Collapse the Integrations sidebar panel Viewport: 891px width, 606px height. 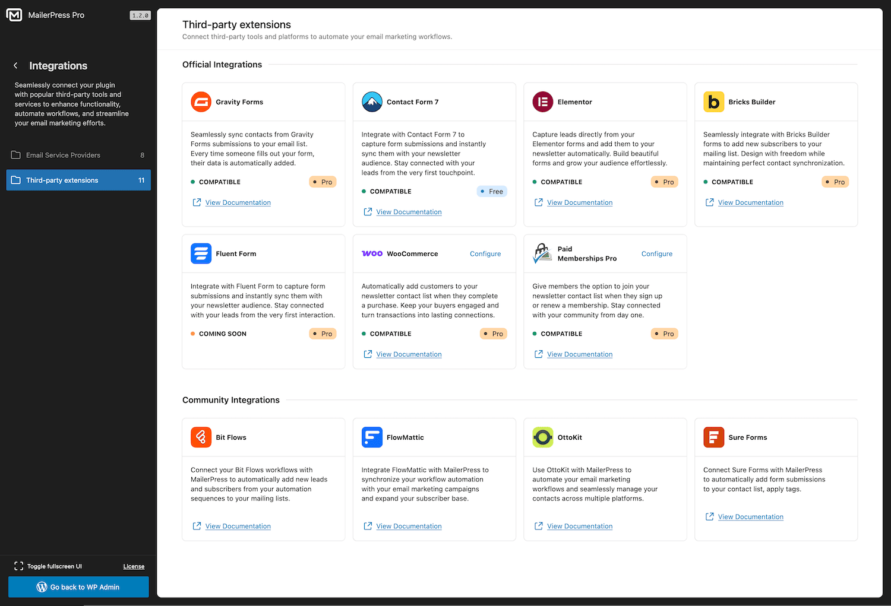coord(15,65)
